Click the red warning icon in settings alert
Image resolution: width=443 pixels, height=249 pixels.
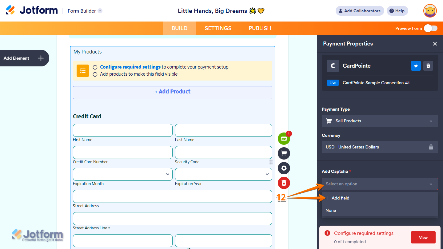327,233
